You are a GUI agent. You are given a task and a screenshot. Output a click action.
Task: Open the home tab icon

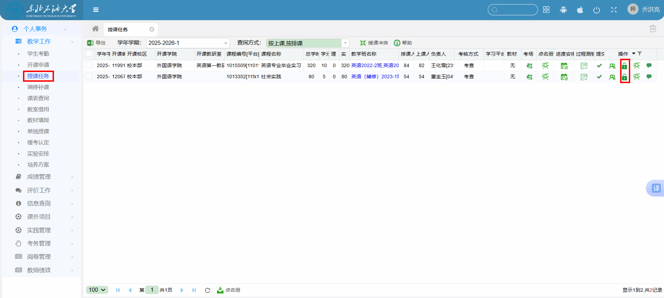[x=95, y=29]
